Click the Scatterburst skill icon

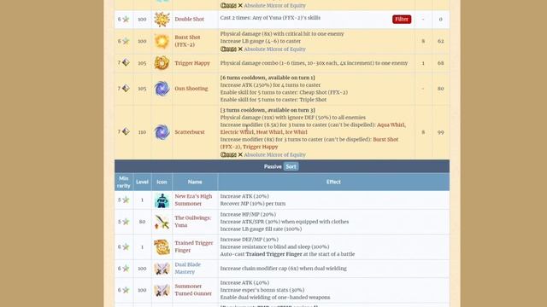(162, 132)
